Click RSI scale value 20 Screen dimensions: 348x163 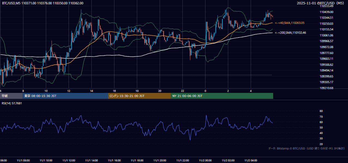point(321,144)
